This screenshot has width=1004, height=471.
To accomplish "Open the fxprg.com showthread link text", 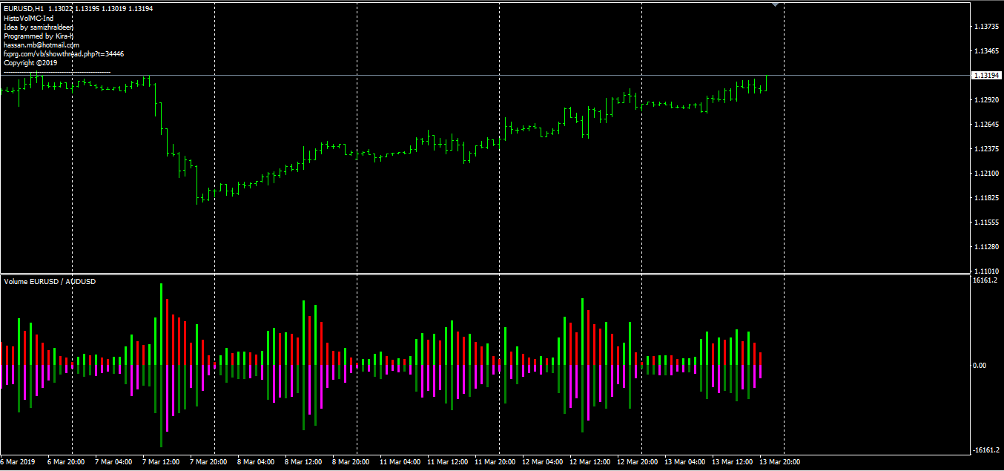I will (x=63, y=54).
